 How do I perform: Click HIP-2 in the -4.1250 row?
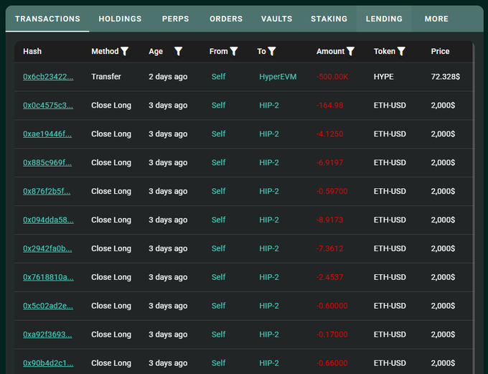click(269, 134)
